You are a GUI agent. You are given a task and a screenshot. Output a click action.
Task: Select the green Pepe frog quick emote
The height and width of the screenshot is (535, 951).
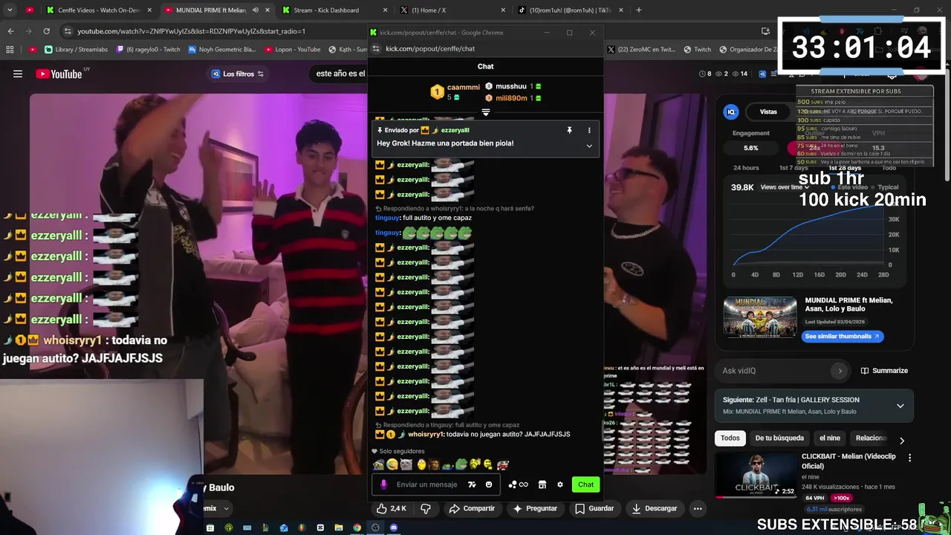pyautogui.click(x=461, y=464)
